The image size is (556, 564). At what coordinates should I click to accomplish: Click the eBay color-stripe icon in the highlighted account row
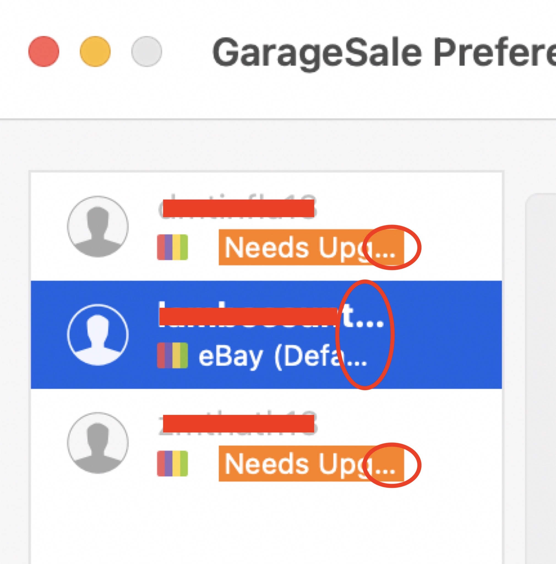coord(172,355)
